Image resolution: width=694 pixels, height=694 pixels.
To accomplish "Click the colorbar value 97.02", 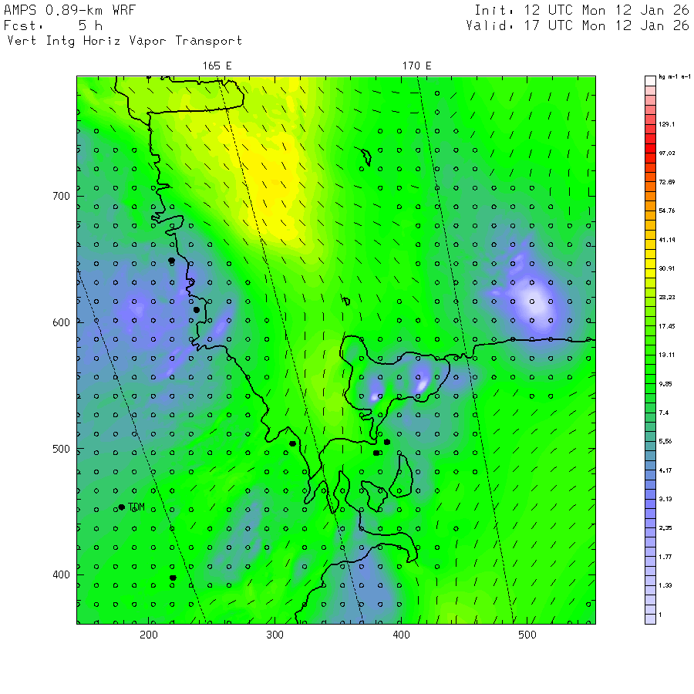I will point(666,153).
